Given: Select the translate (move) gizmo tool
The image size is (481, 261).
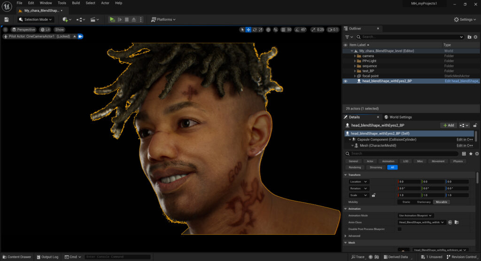Looking at the screenshot, I should click(248, 30).
